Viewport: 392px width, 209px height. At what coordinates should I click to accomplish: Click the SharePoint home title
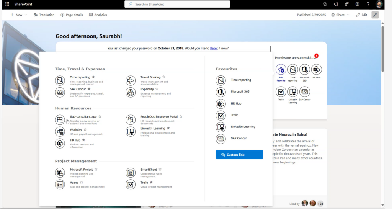[x=23, y=4]
